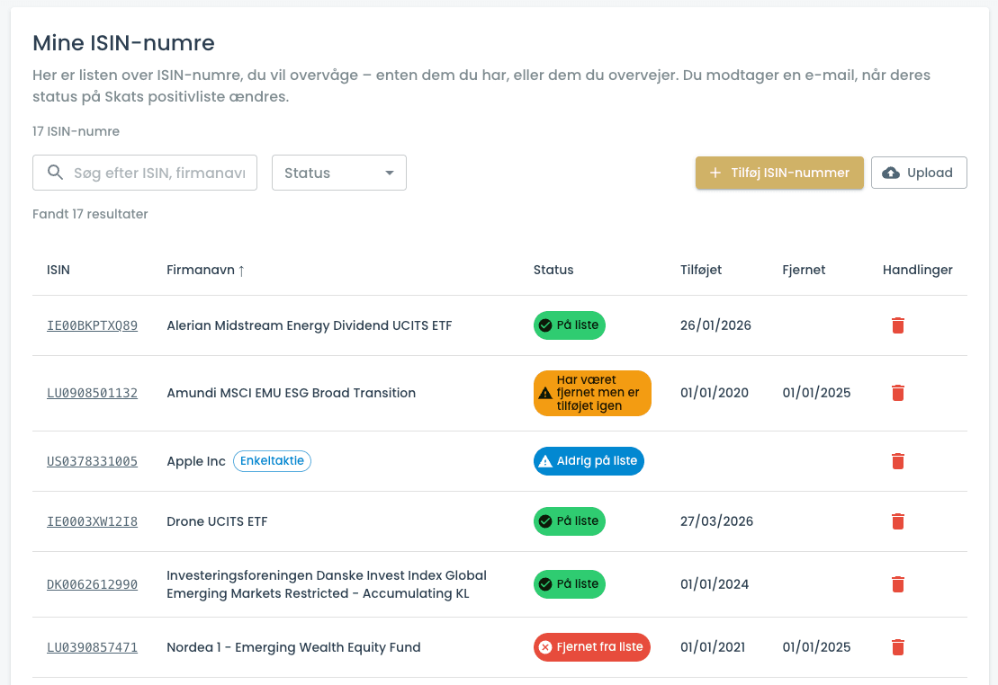Image resolution: width=998 pixels, height=685 pixels.
Task: Click the cloud upload icon
Action: [x=891, y=173]
